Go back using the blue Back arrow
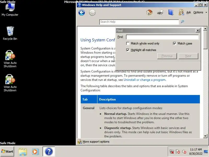The image size is (209, 157). (x=82, y=13)
